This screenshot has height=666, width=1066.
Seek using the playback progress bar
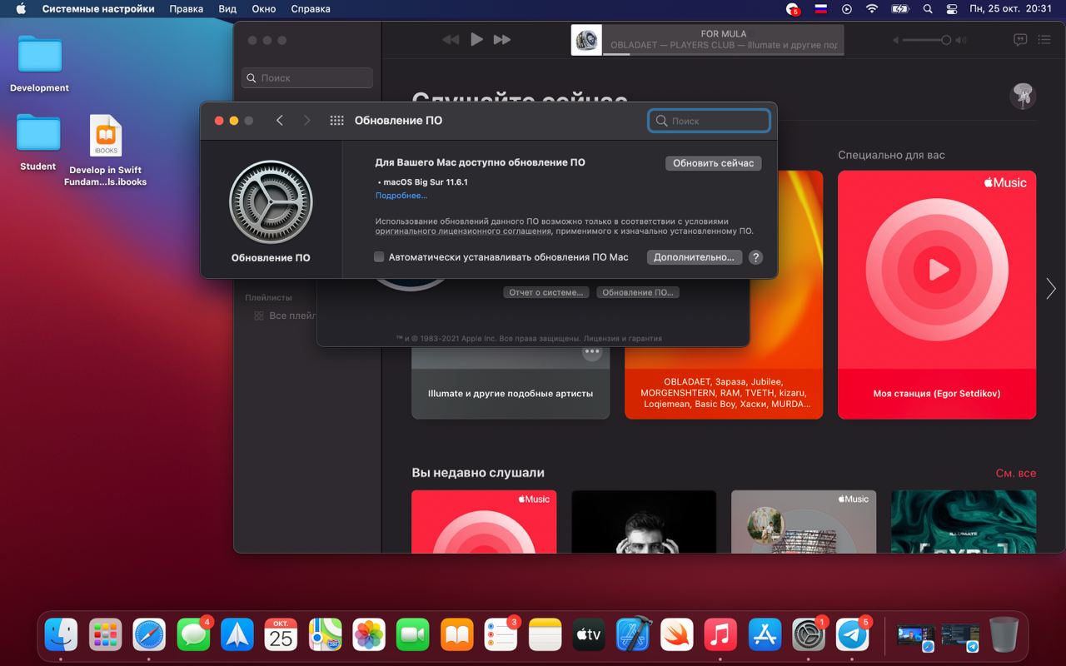click(x=723, y=55)
